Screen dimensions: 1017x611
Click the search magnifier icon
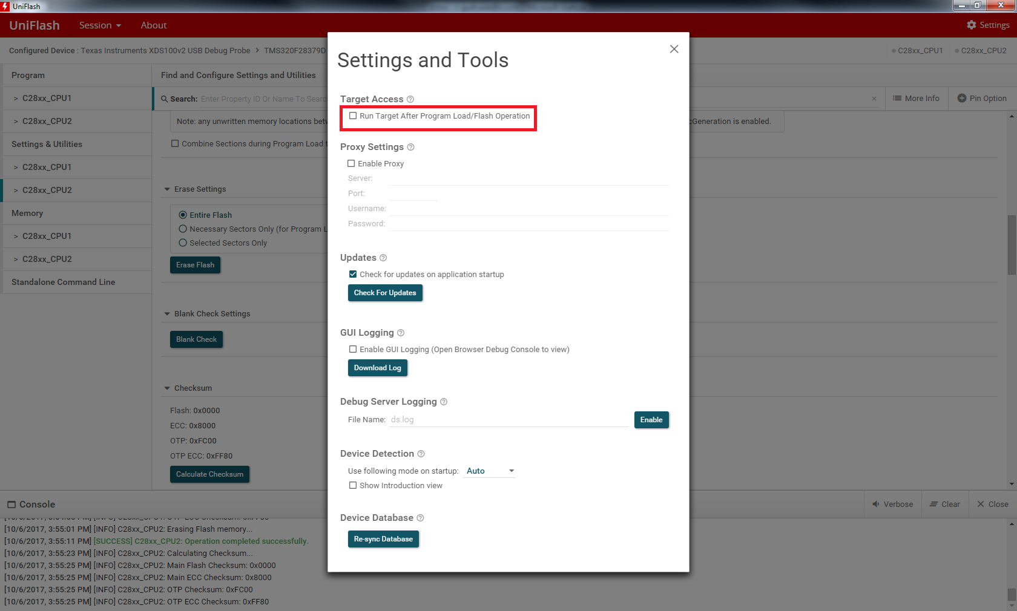[164, 99]
